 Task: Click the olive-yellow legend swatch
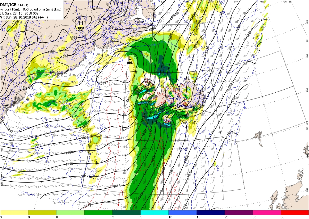[42, 213]
